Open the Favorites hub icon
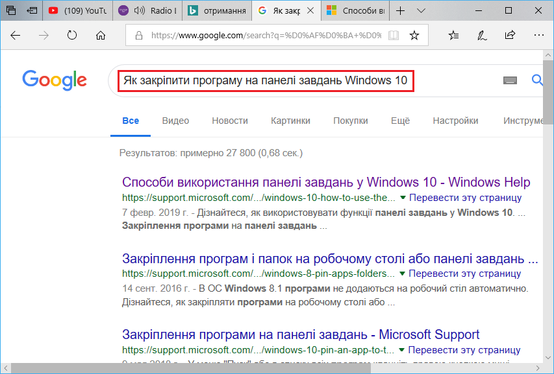Screen dimensions: 554x374 [x=453, y=35]
